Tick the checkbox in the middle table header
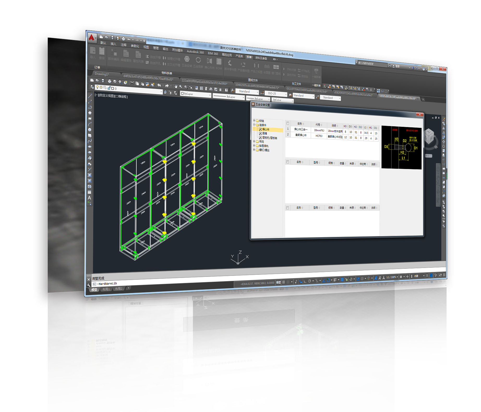 coord(287,162)
